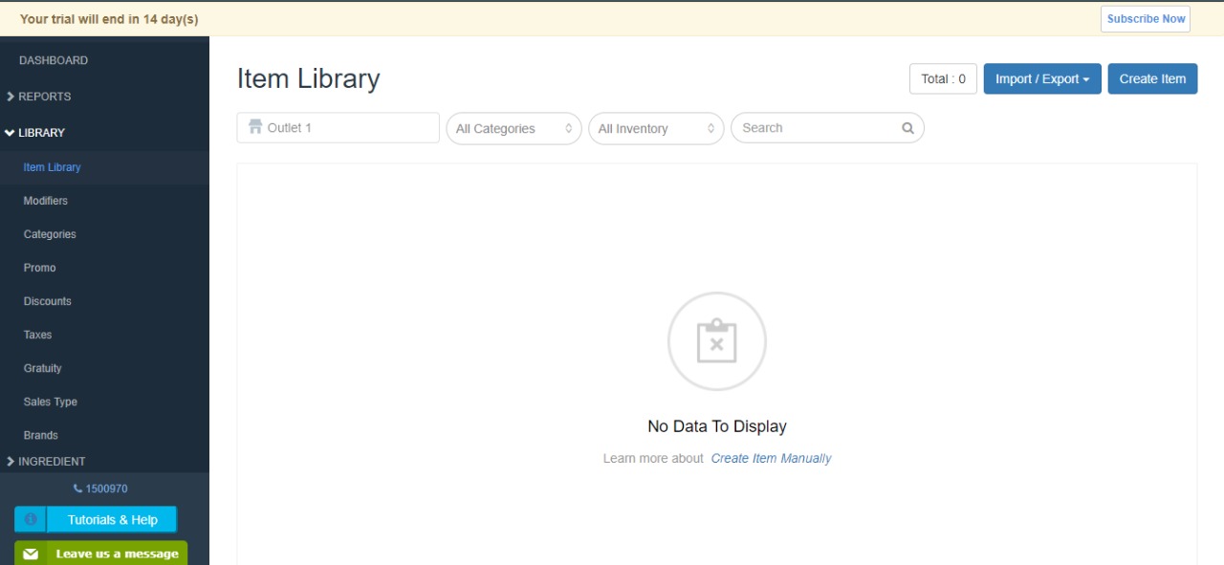Click the Total : 0 button
Screen dimensions: 1224x565
click(943, 79)
